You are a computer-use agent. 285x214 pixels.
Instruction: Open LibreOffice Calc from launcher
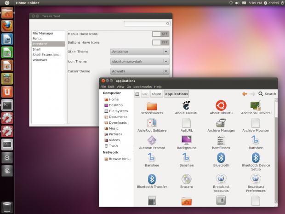[x=7, y=52]
